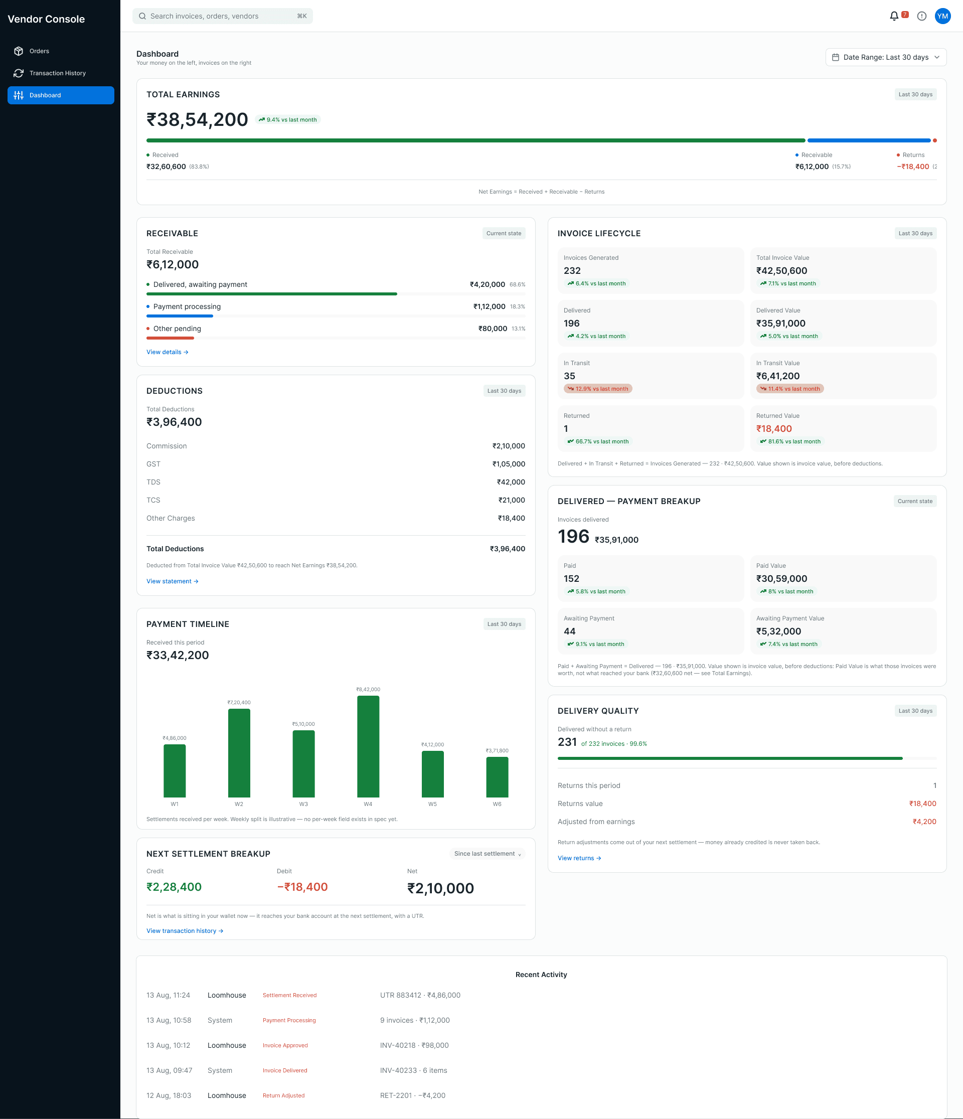Click the green Received earnings bar segment
Viewport: 963px width, 1119px height.
(x=476, y=140)
